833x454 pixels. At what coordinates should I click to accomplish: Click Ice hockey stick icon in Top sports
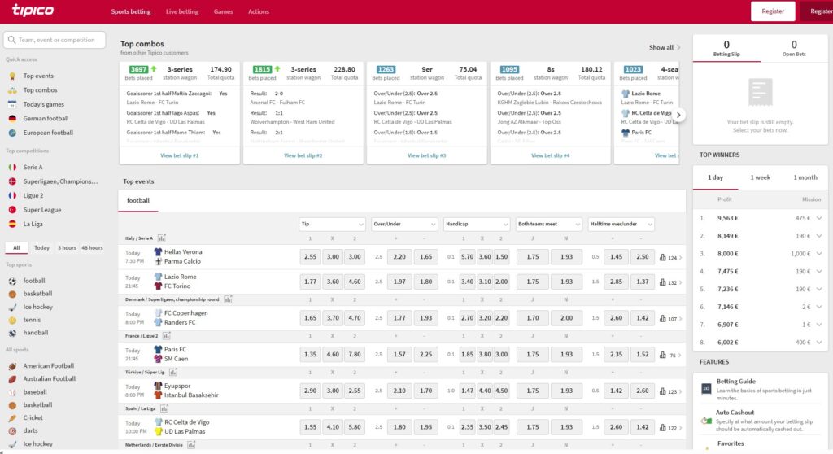pos(12,307)
